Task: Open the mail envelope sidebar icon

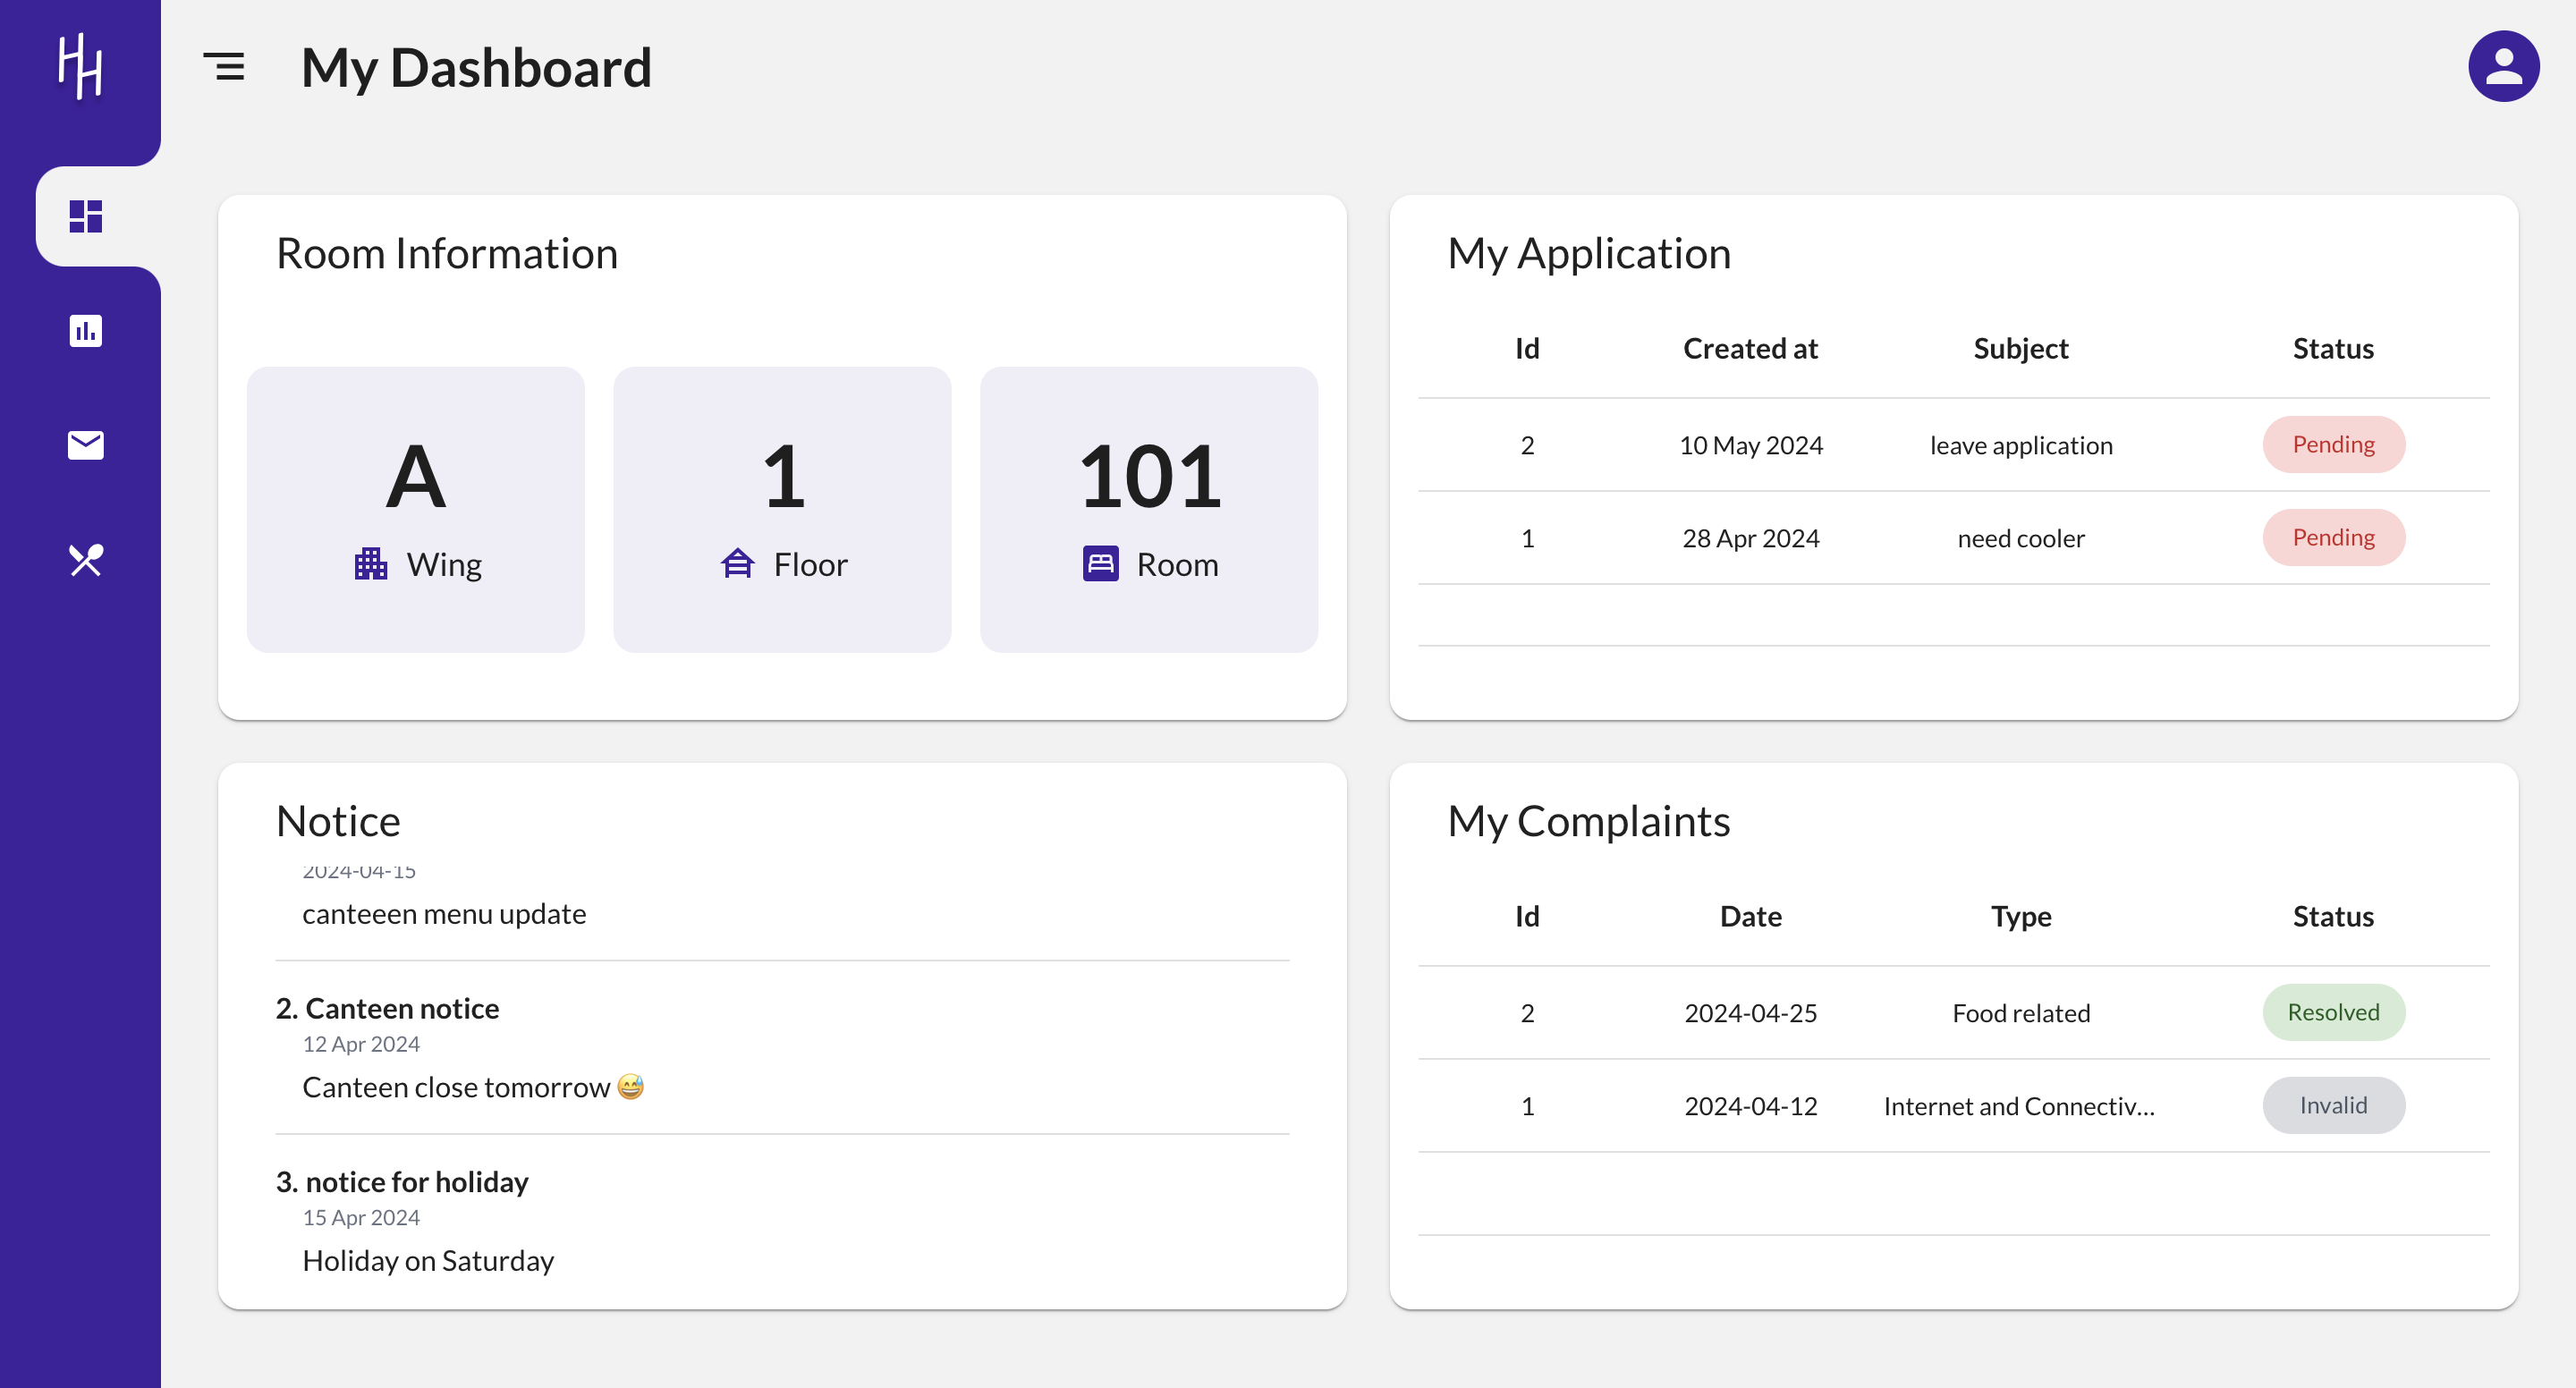Action: click(86, 445)
